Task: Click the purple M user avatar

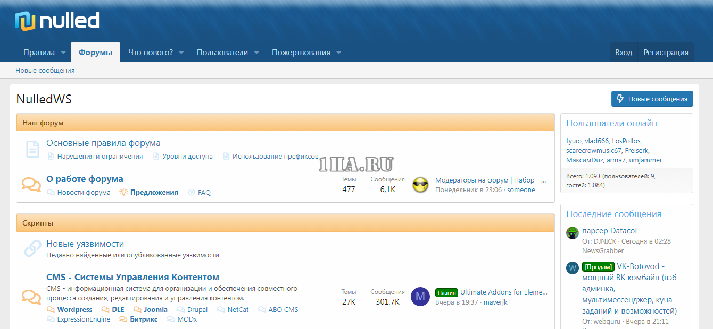Action: tap(420, 297)
